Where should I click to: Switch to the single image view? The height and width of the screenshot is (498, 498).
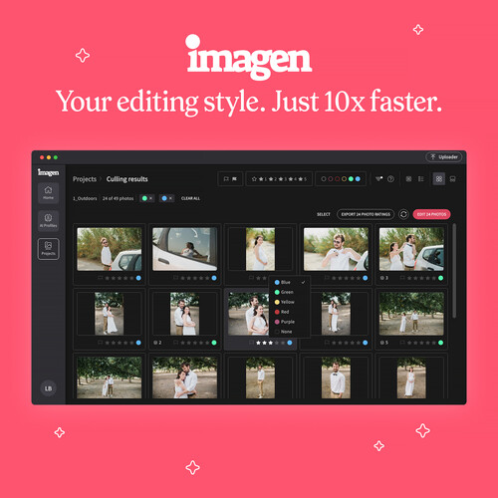408,179
